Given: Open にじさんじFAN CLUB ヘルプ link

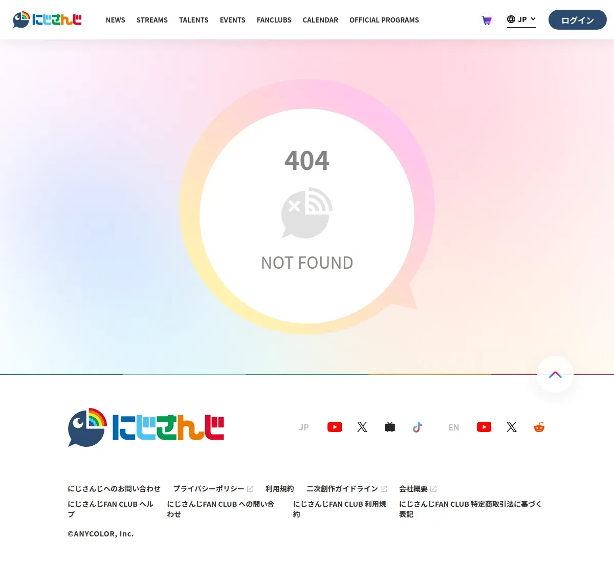Looking at the screenshot, I should coord(111,509).
